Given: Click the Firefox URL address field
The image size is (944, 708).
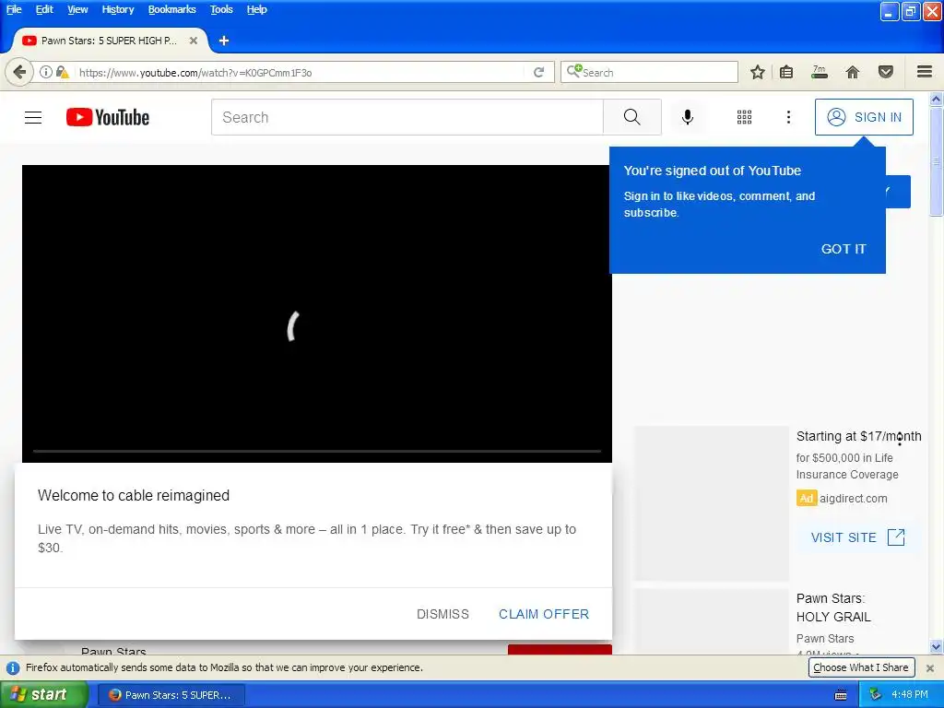Looking at the screenshot, I should click(301, 72).
